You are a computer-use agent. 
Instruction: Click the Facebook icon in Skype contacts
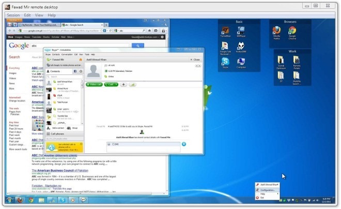tap(75, 71)
